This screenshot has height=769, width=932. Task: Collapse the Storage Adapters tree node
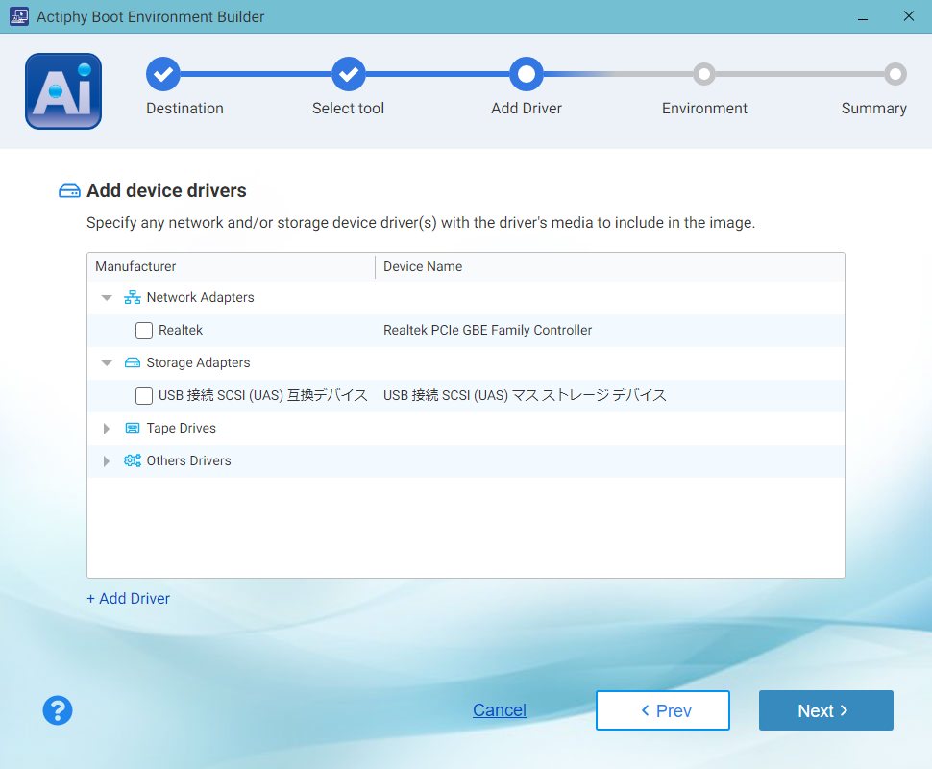click(x=107, y=363)
